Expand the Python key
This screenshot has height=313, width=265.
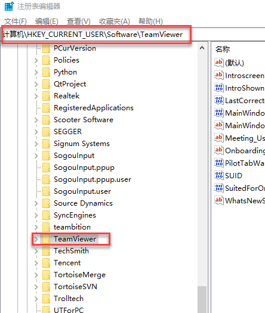36,72
